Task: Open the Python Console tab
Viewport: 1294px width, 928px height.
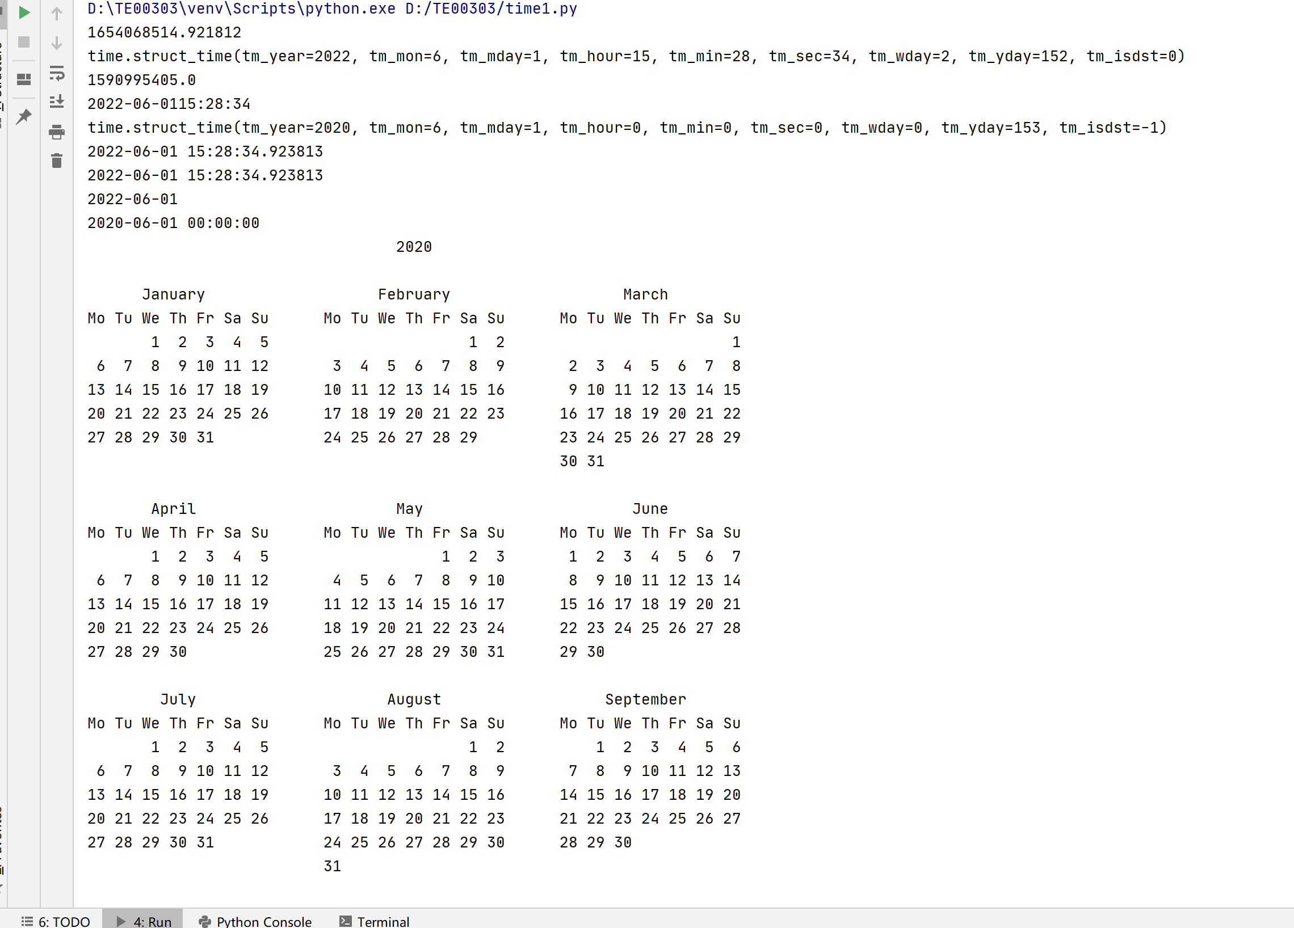Action: [x=255, y=921]
